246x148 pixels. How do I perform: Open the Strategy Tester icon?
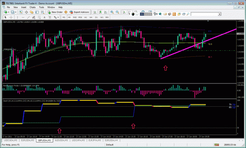43,12
